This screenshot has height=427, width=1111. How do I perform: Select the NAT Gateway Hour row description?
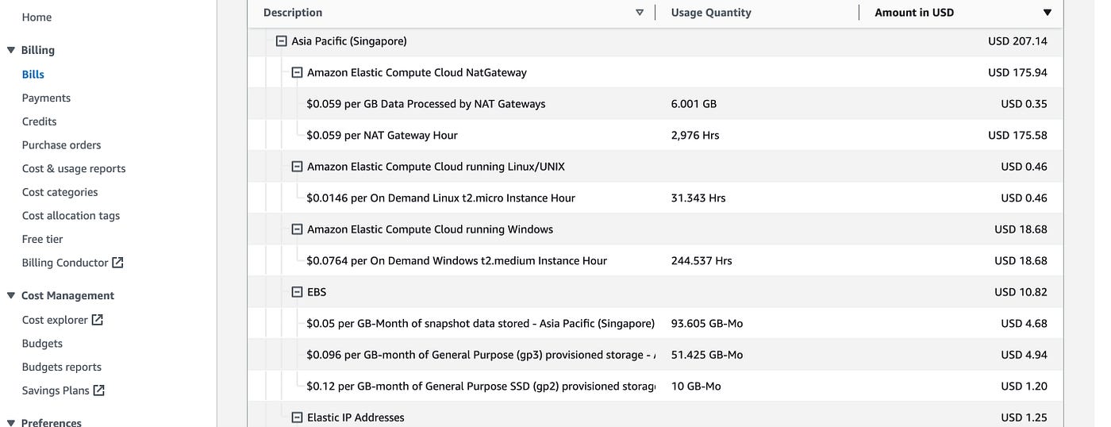[382, 136]
